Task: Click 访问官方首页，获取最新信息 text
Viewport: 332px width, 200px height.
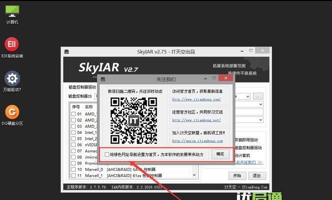Action: tap(197, 91)
